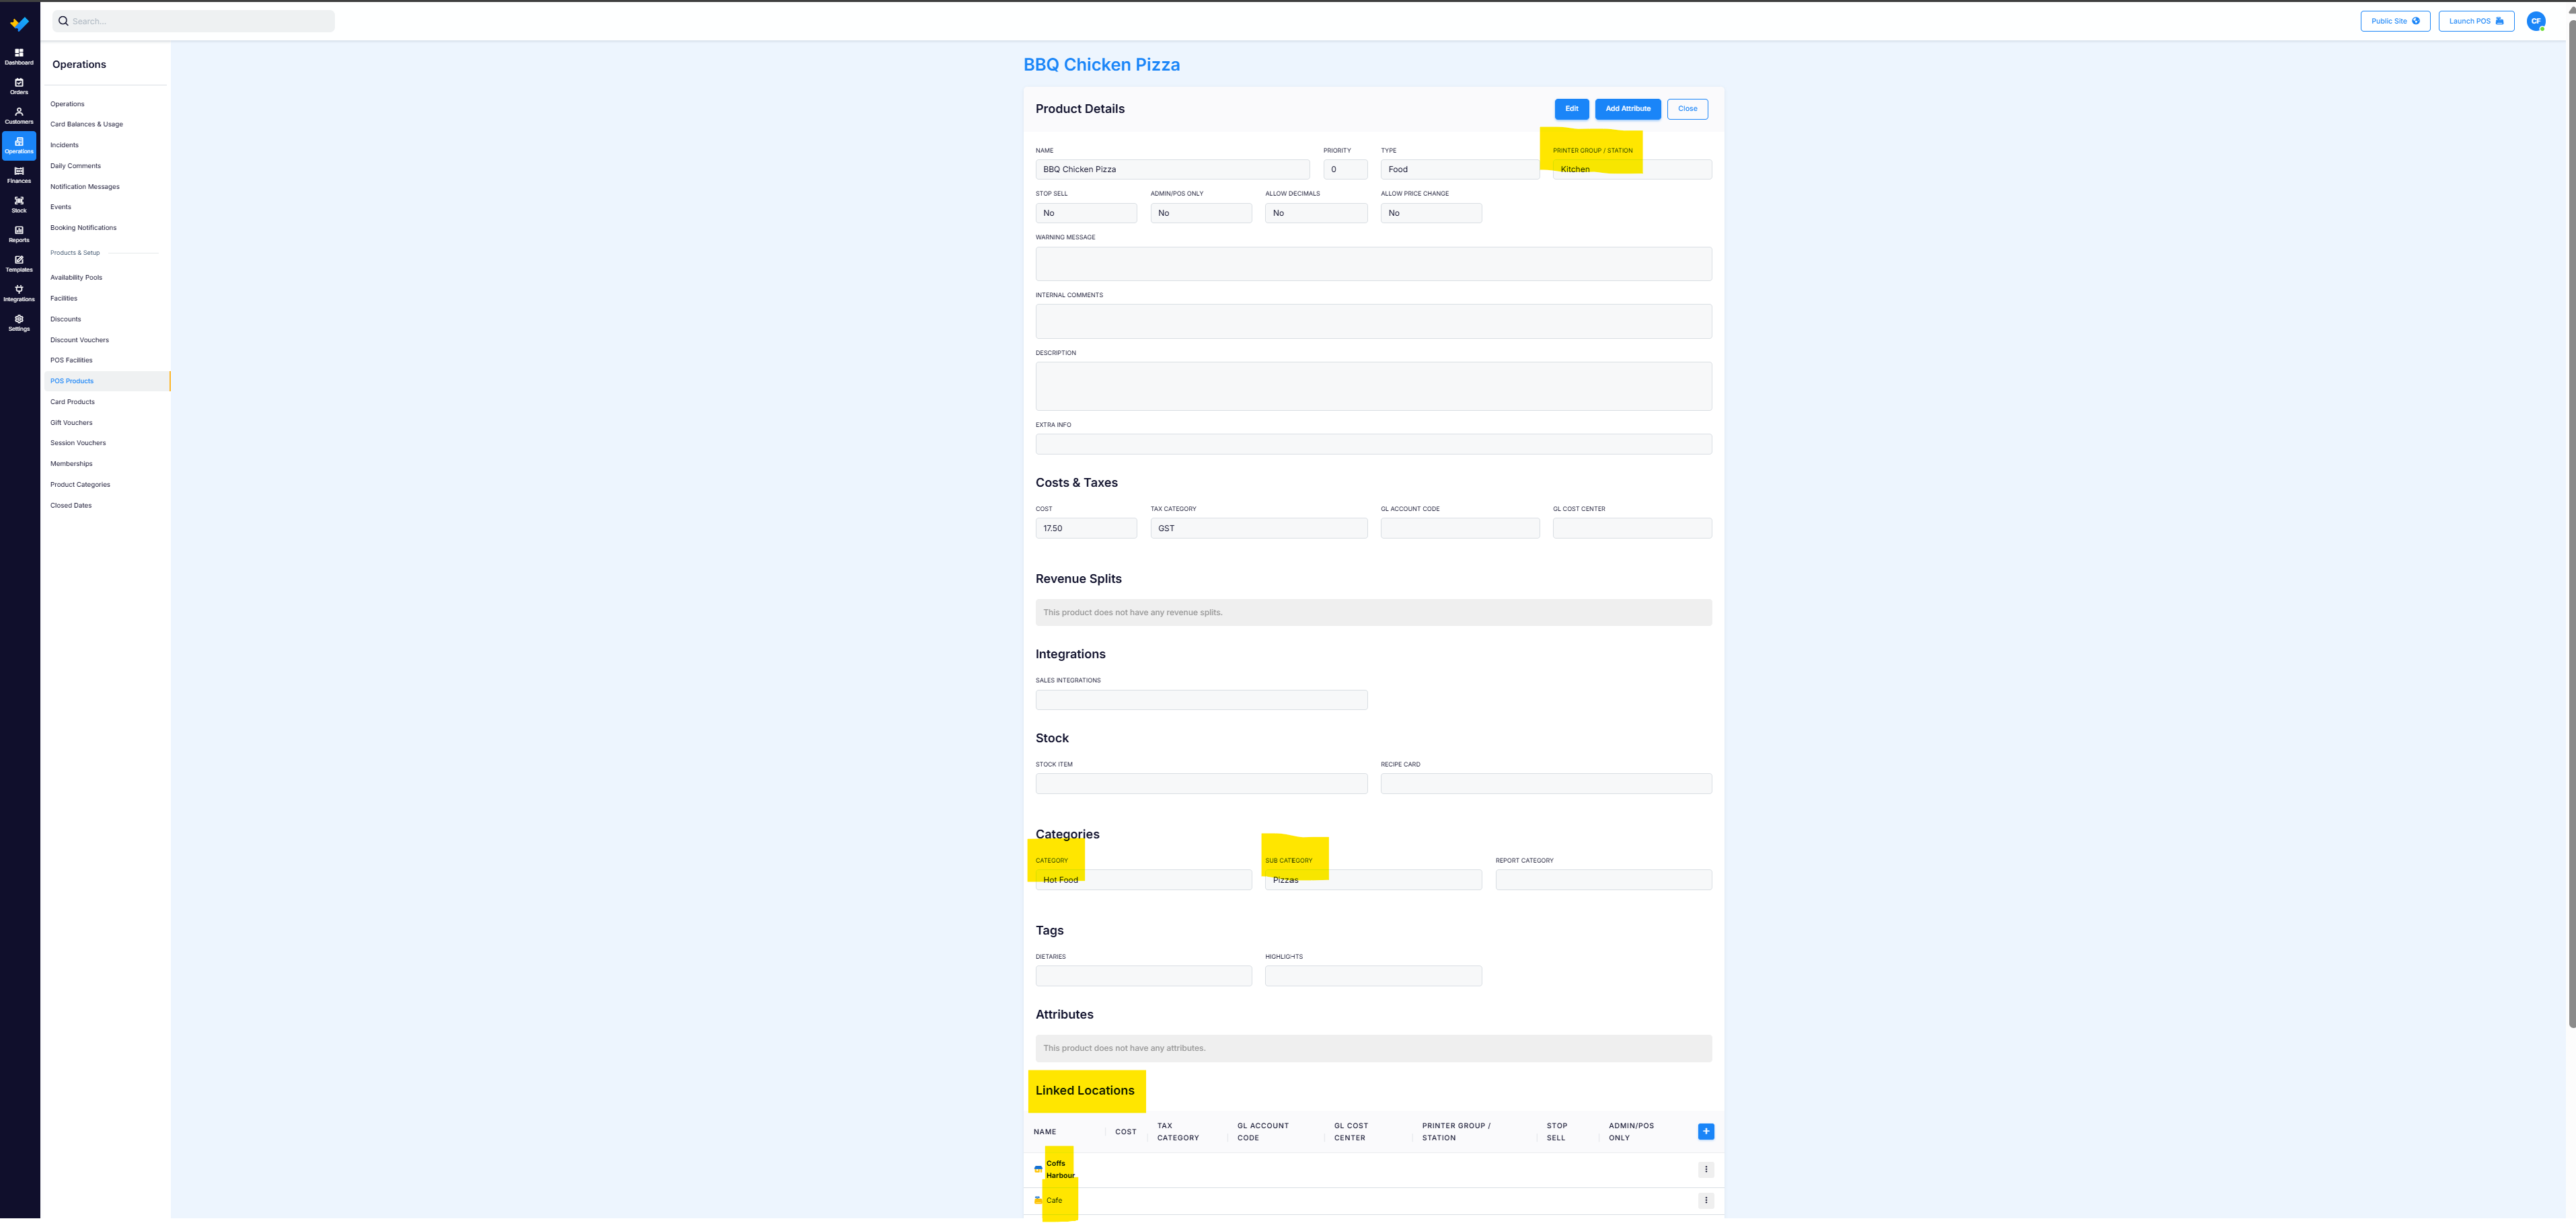
Task: Click the Name field with BBQ Chicken Pizza
Action: [1172, 170]
